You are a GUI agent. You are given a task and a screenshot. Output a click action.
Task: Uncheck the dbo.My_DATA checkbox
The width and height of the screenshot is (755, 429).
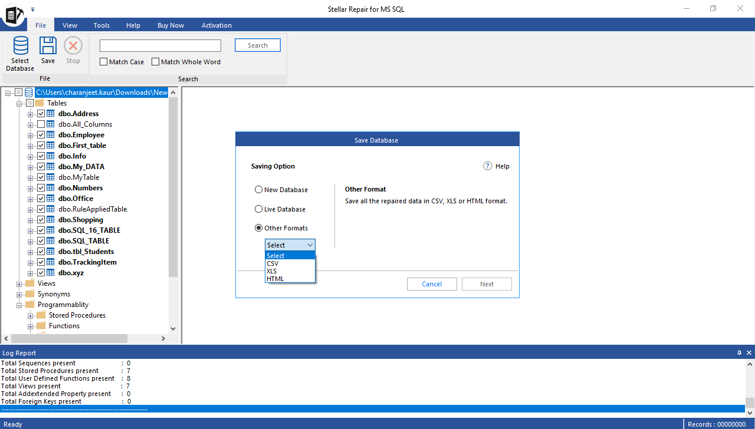(41, 167)
